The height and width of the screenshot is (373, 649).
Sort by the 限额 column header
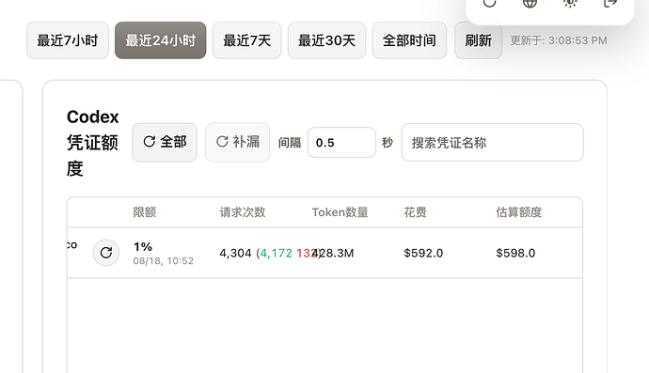(x=145, y=212)
